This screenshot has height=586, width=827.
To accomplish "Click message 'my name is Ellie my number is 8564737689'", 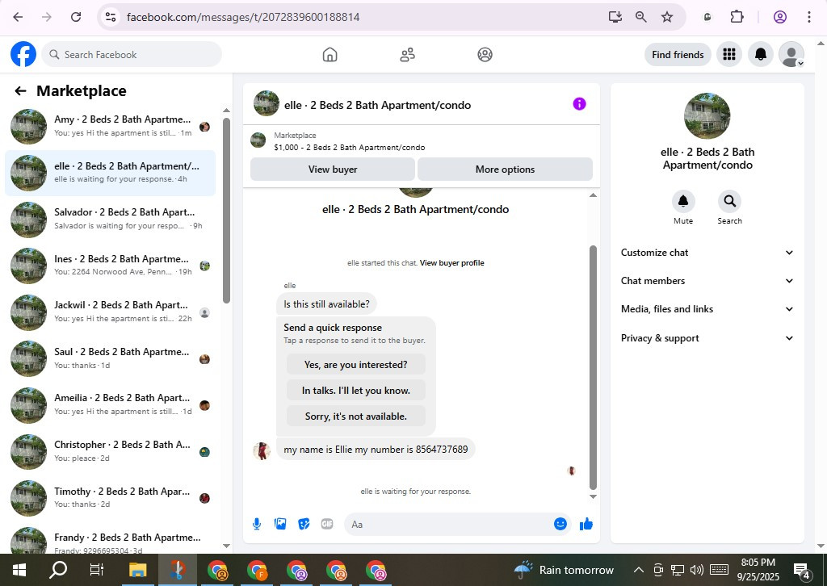I will coord(376,450).
